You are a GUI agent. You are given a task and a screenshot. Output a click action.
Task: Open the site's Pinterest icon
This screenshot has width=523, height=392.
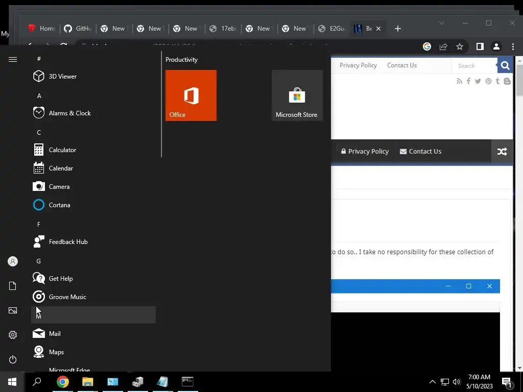coord(488,81)
